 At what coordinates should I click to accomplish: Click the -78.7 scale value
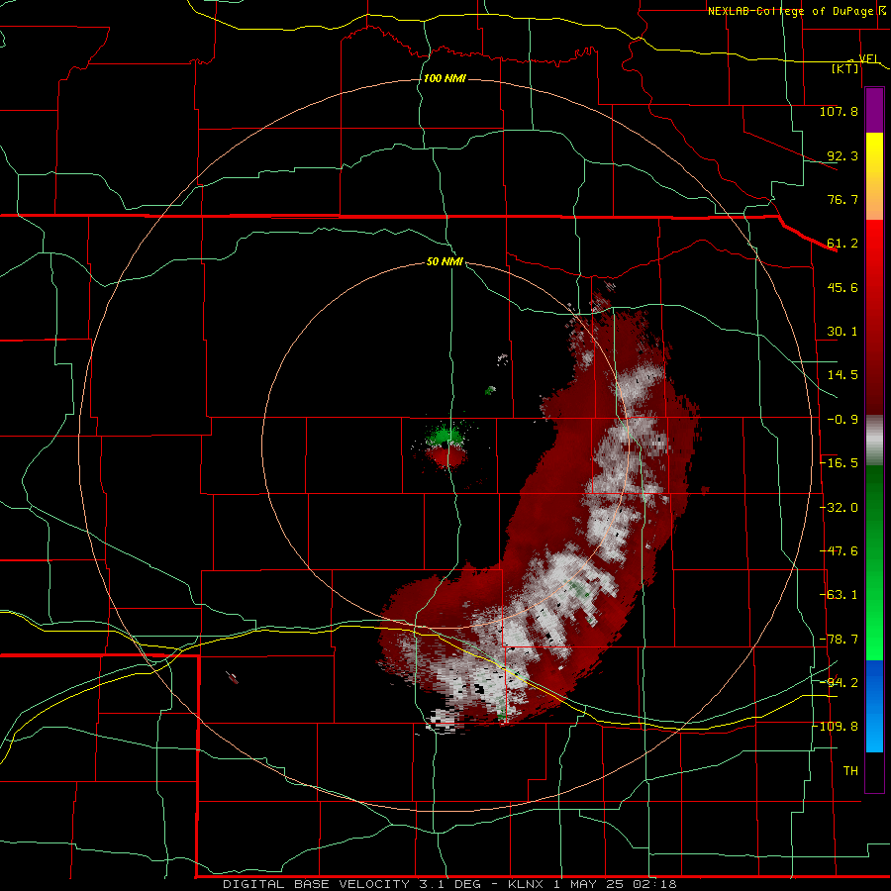(839, 640)
